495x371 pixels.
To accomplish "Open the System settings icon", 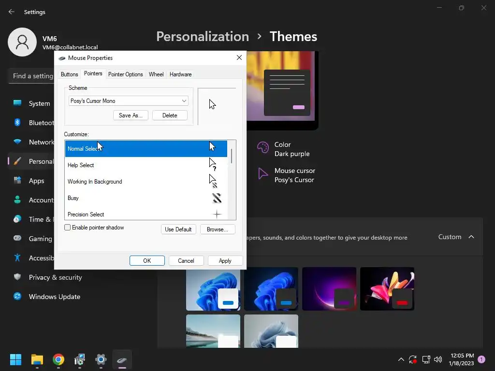I will coord(17,103).
